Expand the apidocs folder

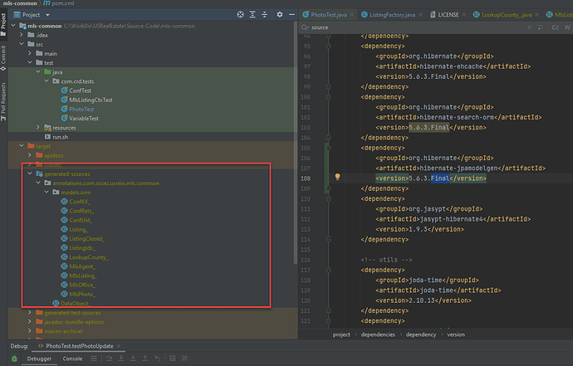point(30,155)
